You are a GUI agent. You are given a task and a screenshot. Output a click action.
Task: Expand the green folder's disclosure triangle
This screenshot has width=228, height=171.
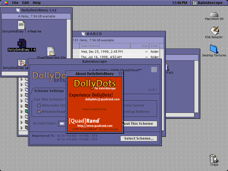tap(22, 111)
